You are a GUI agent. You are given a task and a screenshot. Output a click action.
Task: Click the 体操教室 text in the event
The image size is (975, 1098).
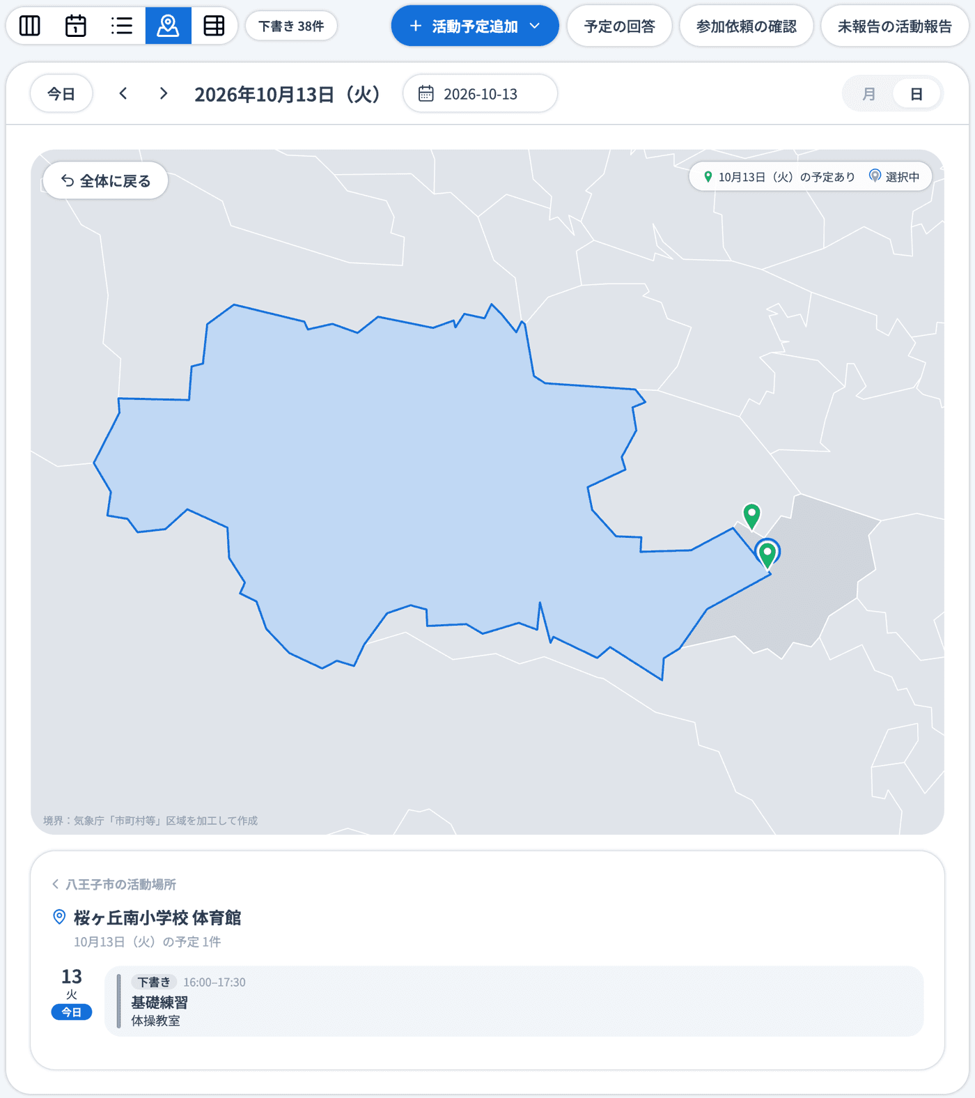tap(156, 1021)
